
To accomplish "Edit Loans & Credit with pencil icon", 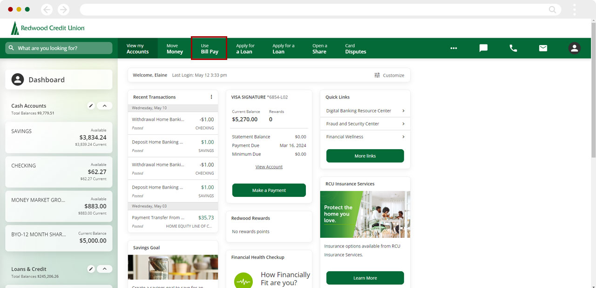I will 91,269.
